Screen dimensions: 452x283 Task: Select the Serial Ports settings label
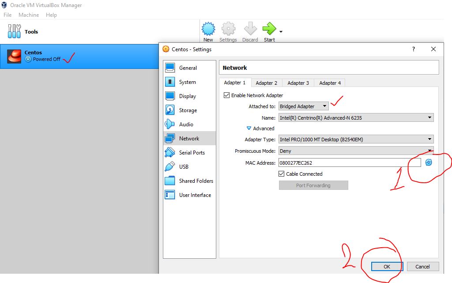point(192,152)
